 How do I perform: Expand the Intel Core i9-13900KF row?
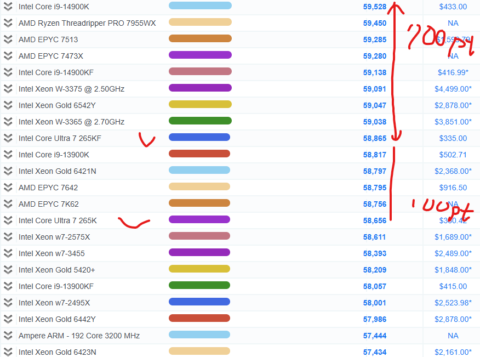point(8,286)
